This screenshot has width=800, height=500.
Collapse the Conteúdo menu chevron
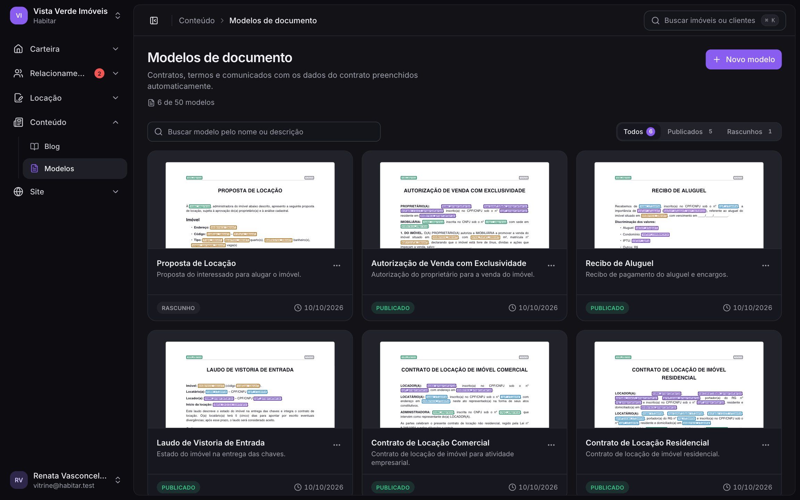(116, 122)
